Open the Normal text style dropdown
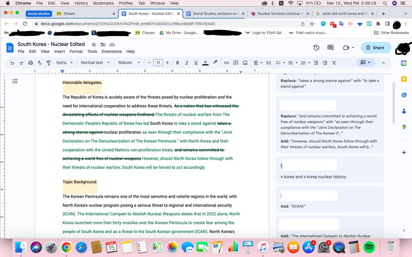This screenshot has width=412, height=257. point(95,63)
